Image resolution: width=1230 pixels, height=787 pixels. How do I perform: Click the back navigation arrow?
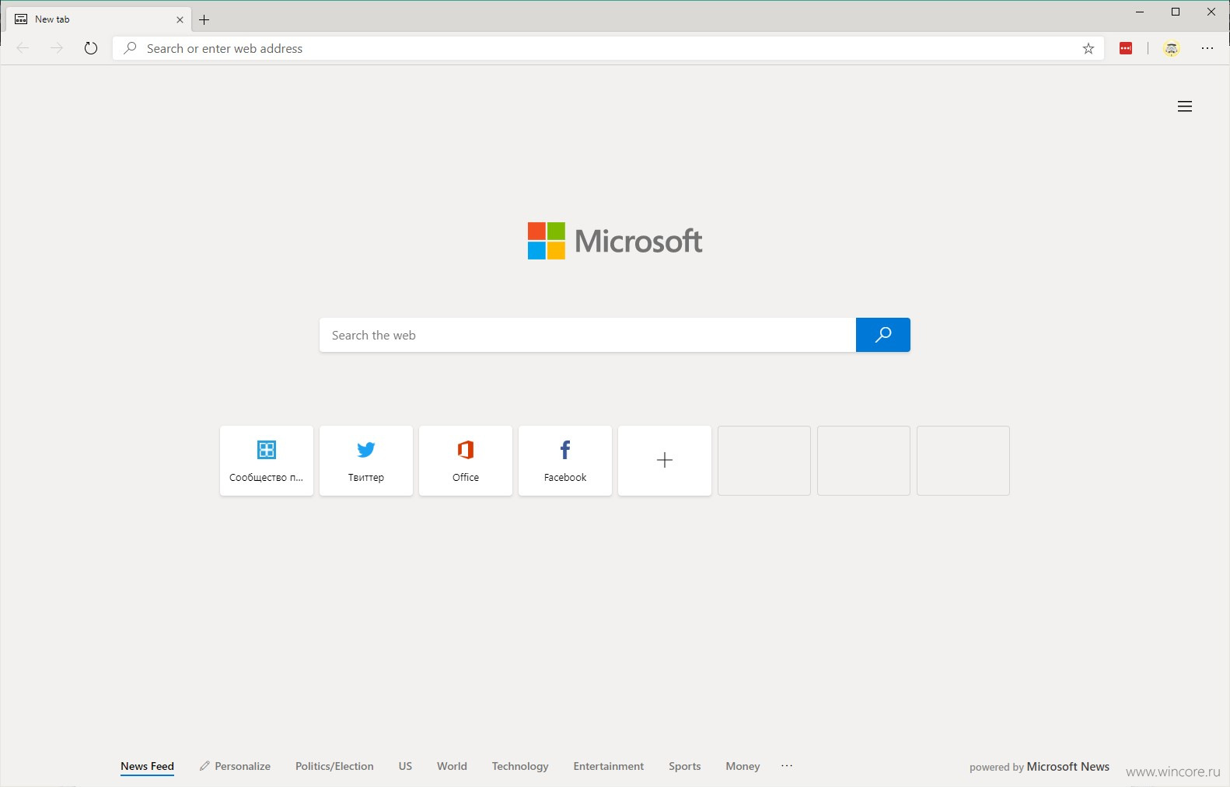pyautogui.click(x=23, y=48)
